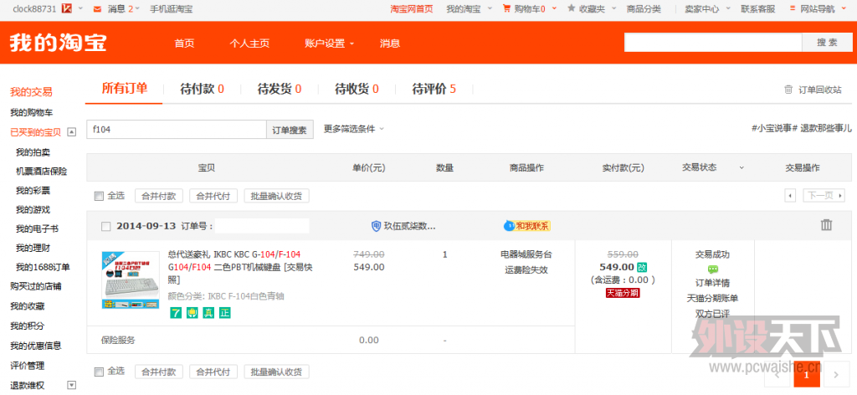857x395 pixels.
Task: Switch to the 待发货 tab
Action: pyautogui.click(x=280, y=89)
